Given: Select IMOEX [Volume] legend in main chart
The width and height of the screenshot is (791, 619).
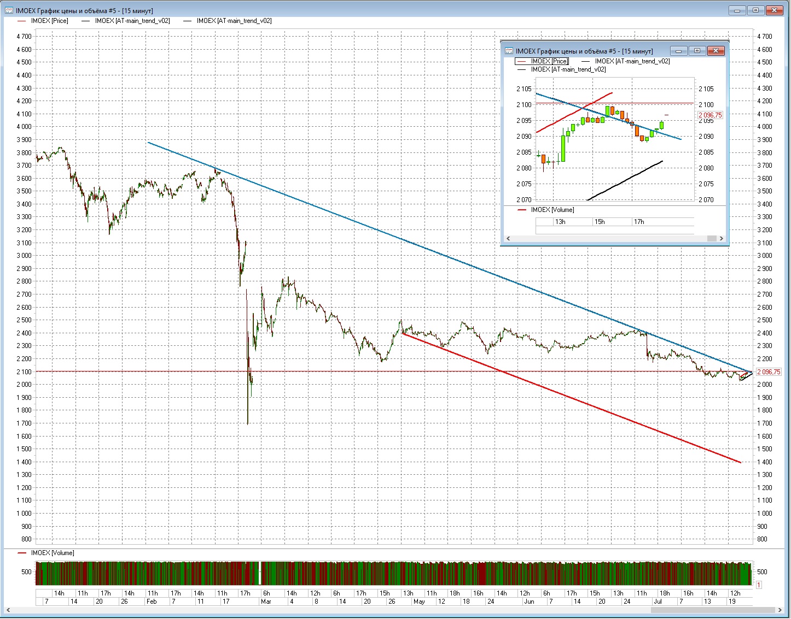Looking at the screenshot, I should [x=53, y=553].
